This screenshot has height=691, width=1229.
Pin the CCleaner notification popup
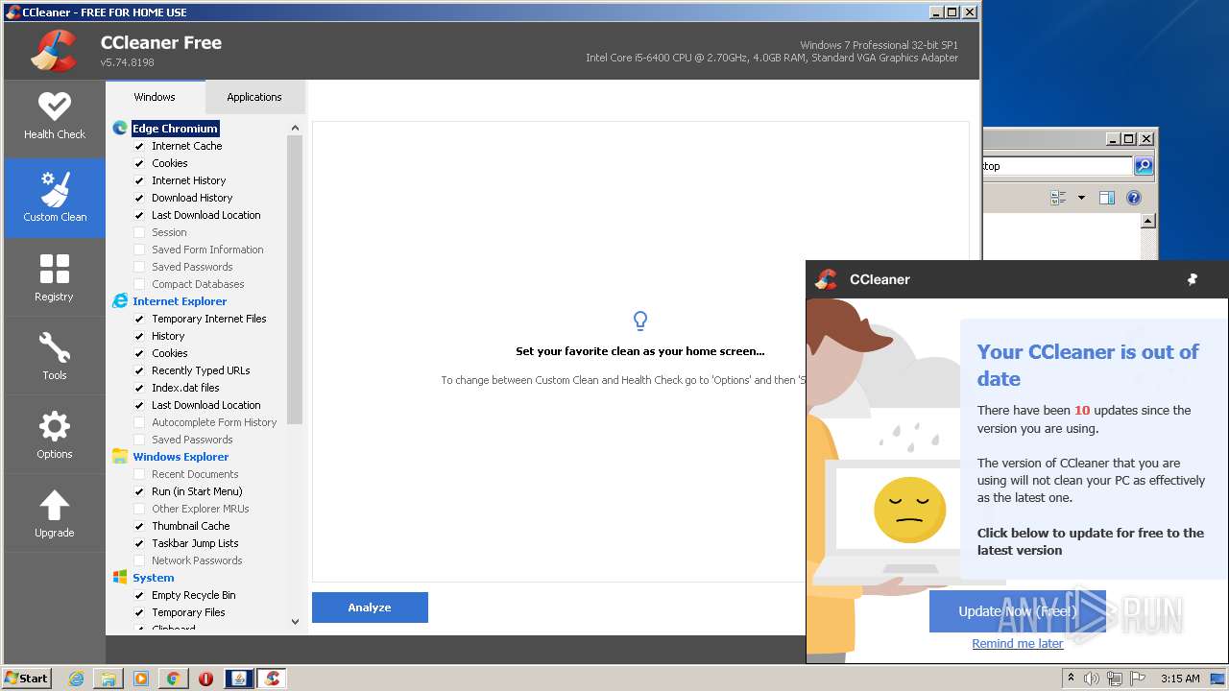click(1193, 279)
